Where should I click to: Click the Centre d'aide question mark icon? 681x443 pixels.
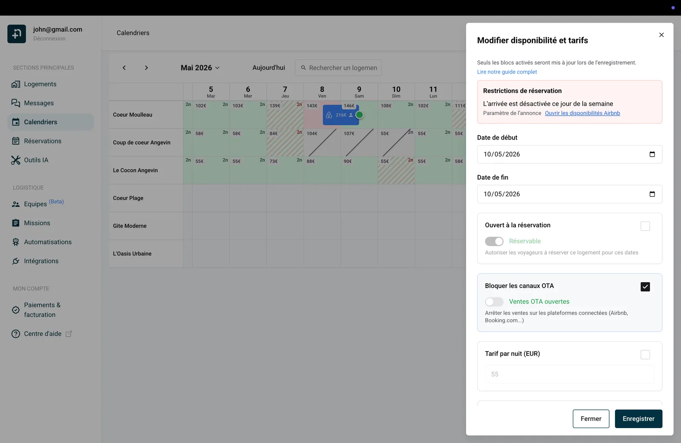click(16, 334)
